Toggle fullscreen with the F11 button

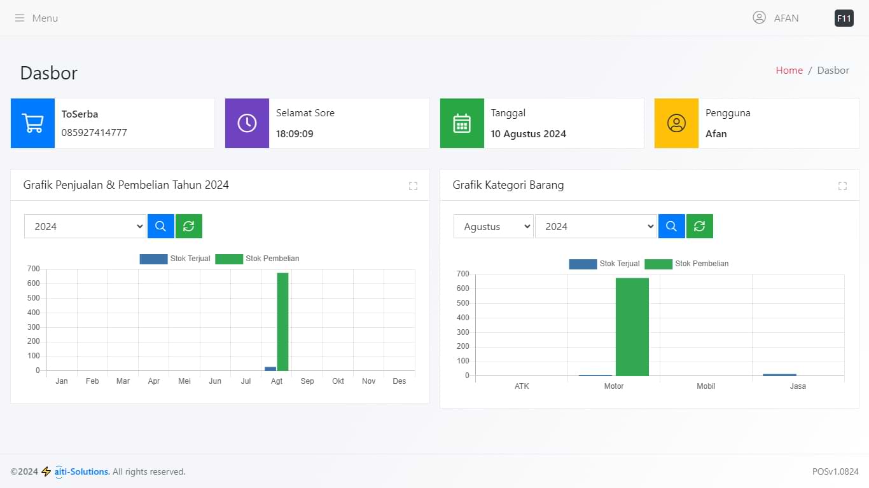click(x=844, y=18)
